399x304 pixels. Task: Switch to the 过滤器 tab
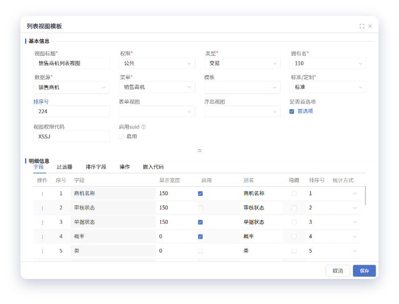click(x=64, y=167)
